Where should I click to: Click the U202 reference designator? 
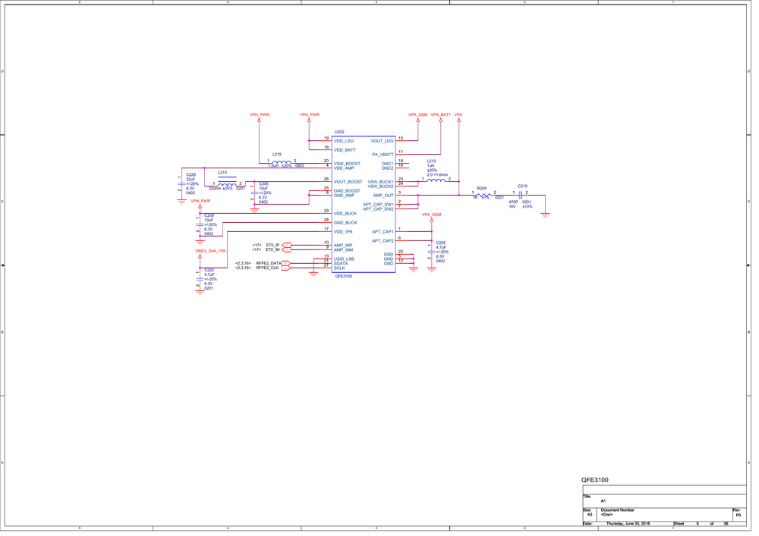point(339,132)
